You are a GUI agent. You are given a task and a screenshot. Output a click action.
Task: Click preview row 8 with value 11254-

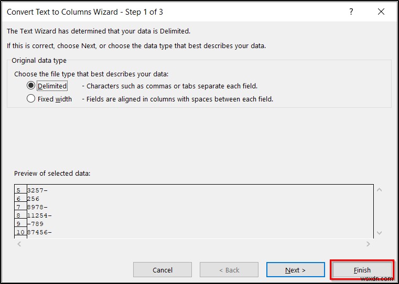point(39,215)
